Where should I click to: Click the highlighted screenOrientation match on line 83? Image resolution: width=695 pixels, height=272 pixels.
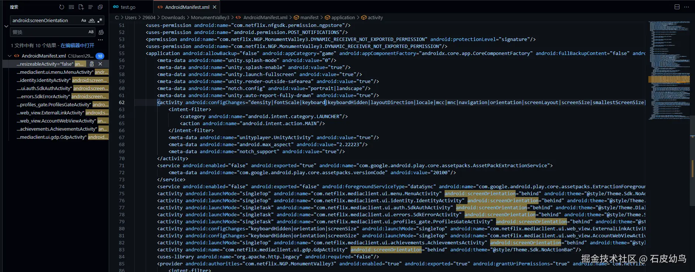click(x=386, y=249)
